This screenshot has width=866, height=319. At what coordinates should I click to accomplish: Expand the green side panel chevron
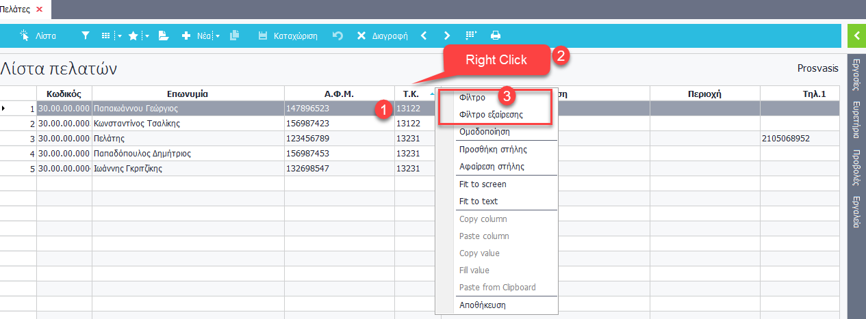point(856,36)
